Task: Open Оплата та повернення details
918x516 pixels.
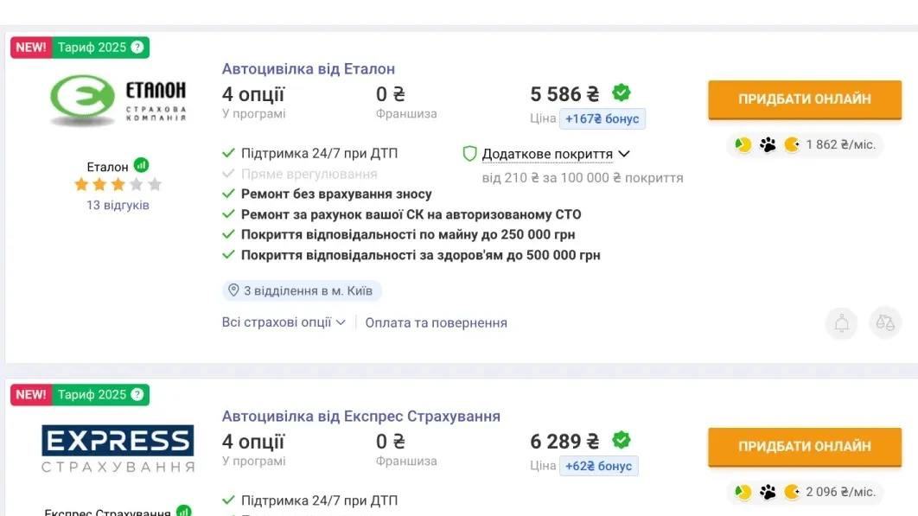Action: click(437, 322)
